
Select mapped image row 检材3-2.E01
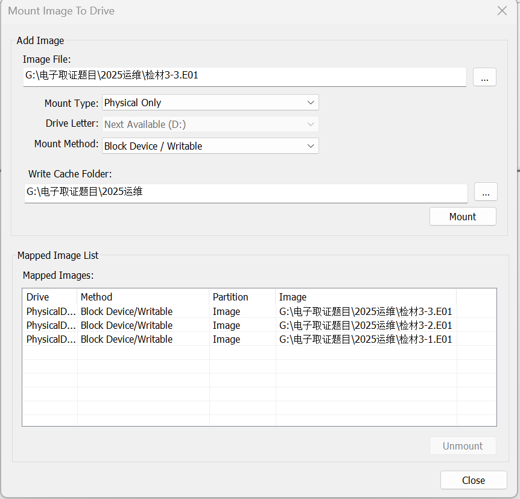pyautogui.click(x=365, y=326)
